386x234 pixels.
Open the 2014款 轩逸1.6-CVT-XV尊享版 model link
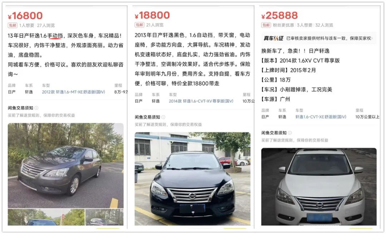click(201, 101)
